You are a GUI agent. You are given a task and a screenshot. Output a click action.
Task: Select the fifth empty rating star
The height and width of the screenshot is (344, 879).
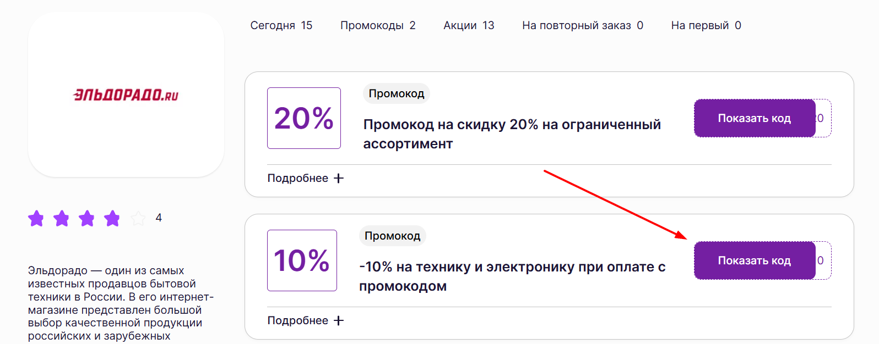pos(138,218)
